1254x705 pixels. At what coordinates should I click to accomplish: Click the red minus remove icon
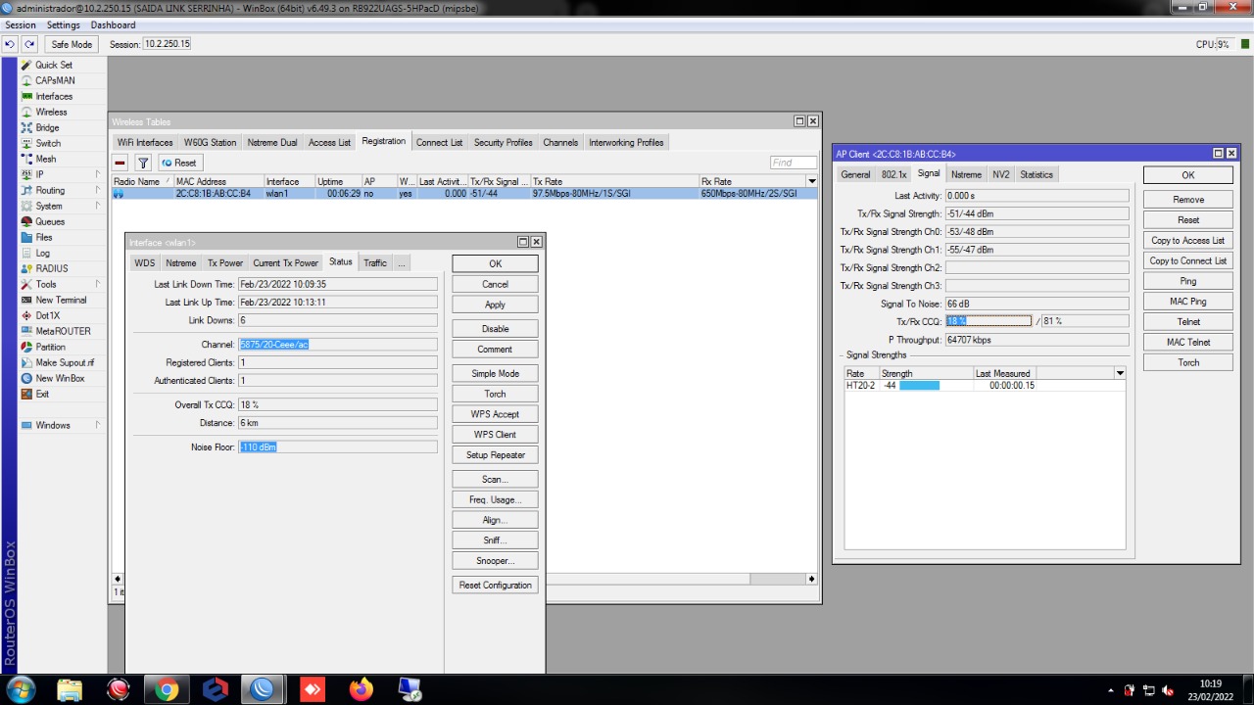[x=121, y=163]
